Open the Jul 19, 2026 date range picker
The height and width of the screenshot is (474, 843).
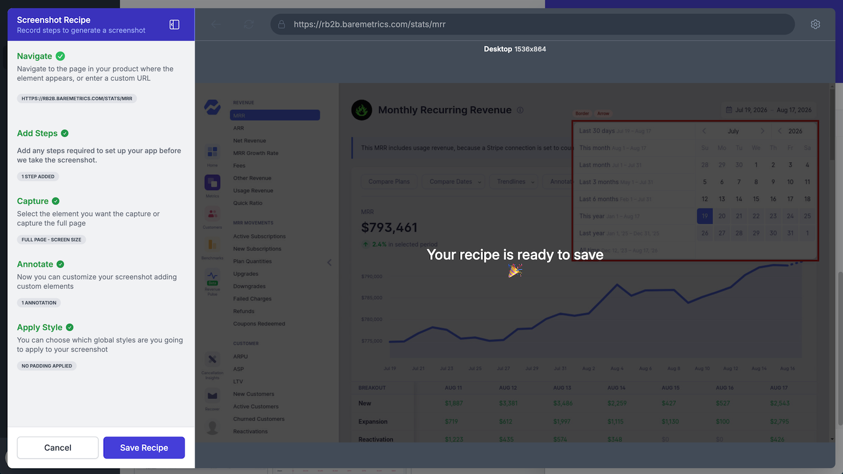click(769, 110)
